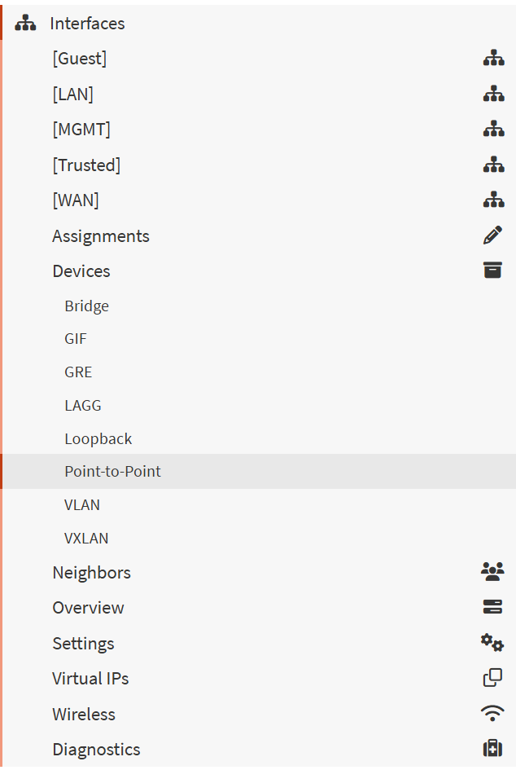Open the Point-to-Point devices page
Viewport: 516px width, 770px height.
[112, 472]
